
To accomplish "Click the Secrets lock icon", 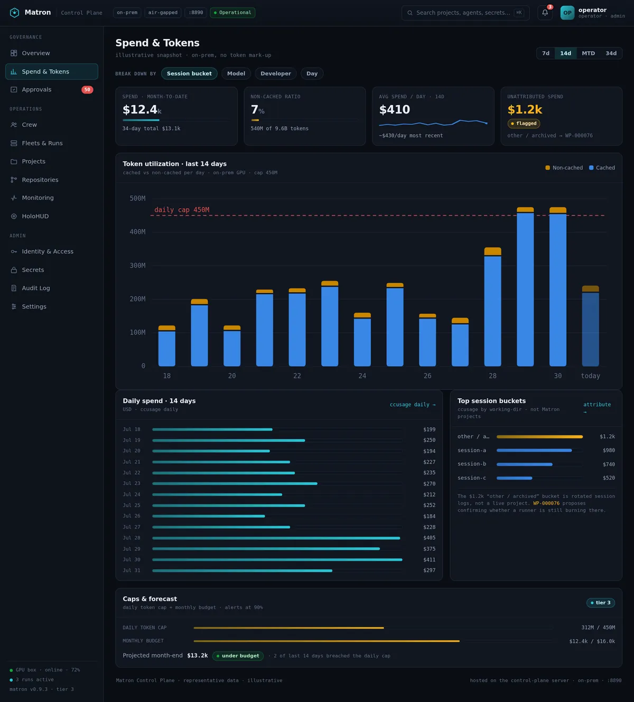I will pyautogui.click(x=14, y=270).
